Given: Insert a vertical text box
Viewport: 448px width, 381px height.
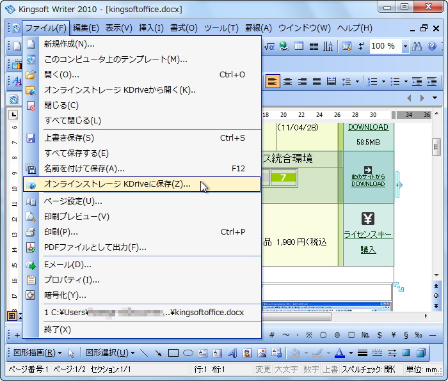Looking at the screenshot, I should [x=218, y=354].
